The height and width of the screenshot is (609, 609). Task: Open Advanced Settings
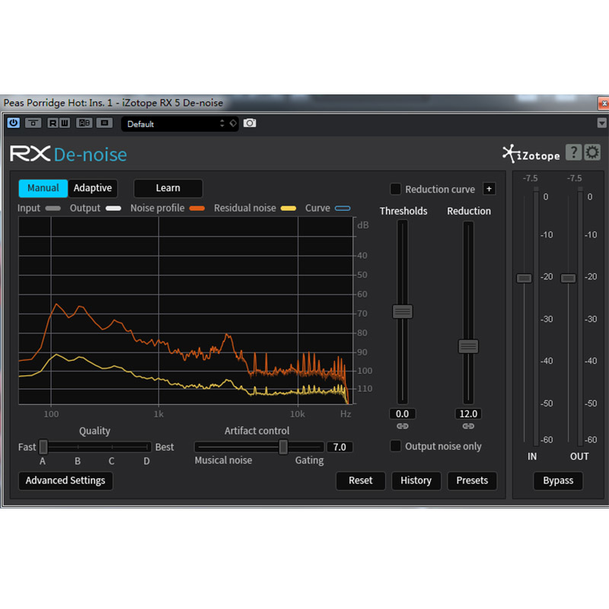point(65,481)
